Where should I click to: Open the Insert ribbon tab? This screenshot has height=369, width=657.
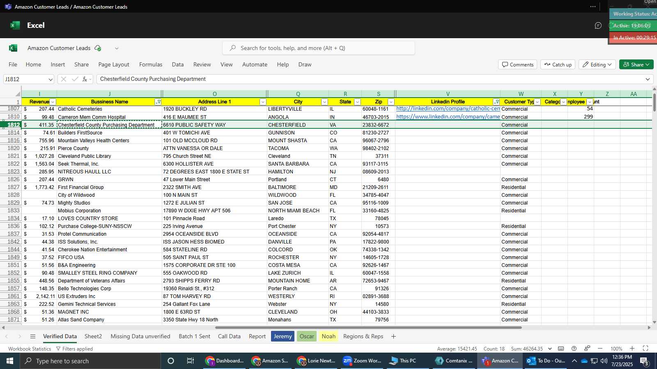pos(58,64)
